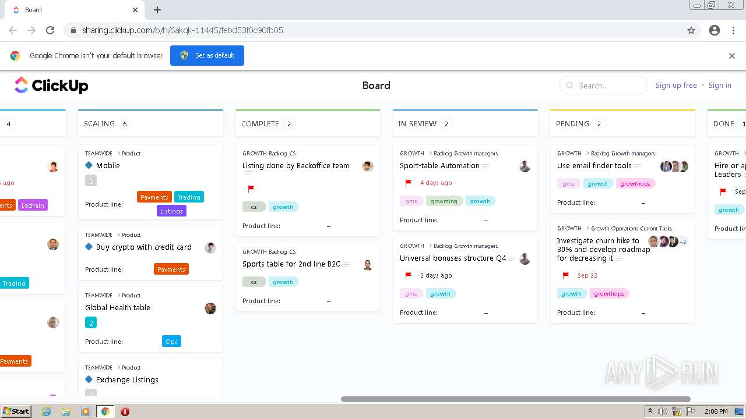The image size is (746, 419).
Task: Click purple Listings tag on Mobile card
Action: 171,211
